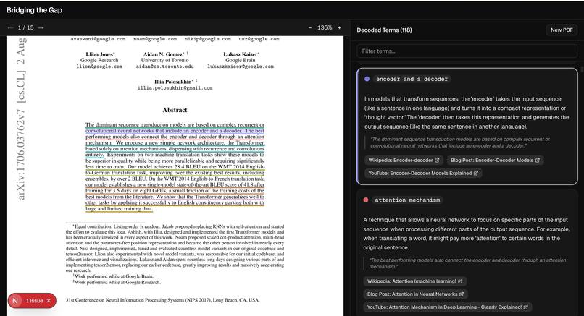The height and width of the screenshot is (316, 584).
Task: Select the 'attention mechanism' term chip
Action: pos(407,200)
